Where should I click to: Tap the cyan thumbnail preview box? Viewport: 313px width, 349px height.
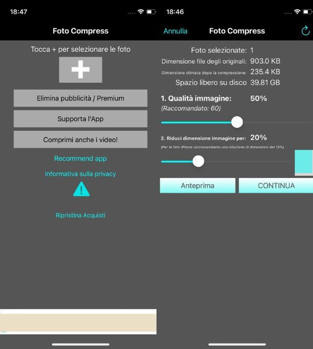304,163
